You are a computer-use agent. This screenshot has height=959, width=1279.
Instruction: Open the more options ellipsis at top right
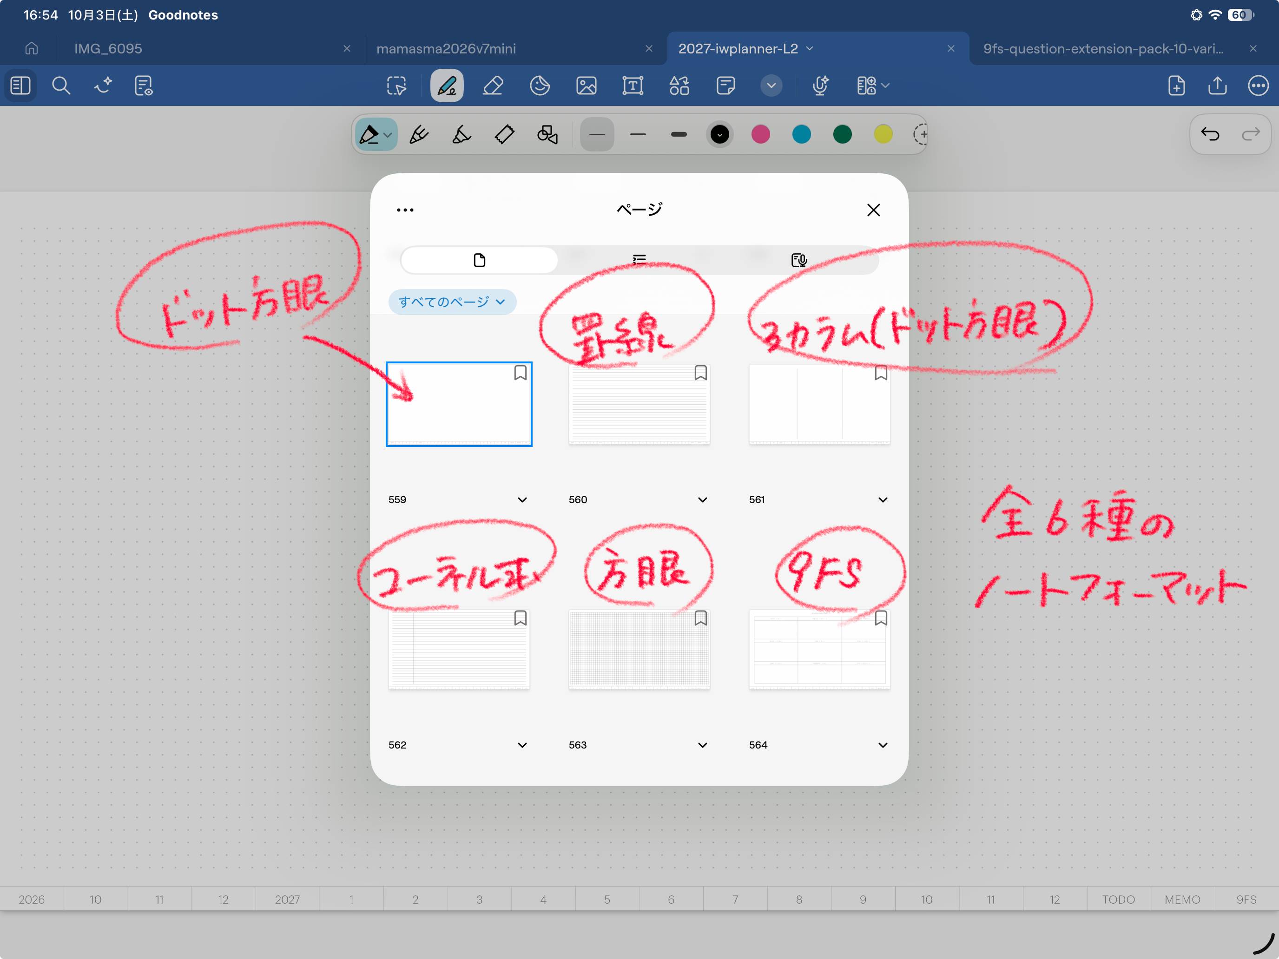tap(1258, 85)
